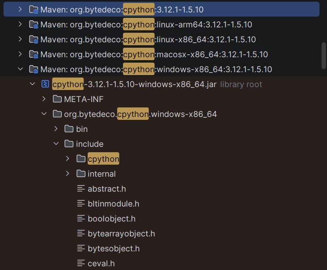This screenshot has height=270, width=327.
Task: Click file icon next to abstract.h
Action: (81, 189)
